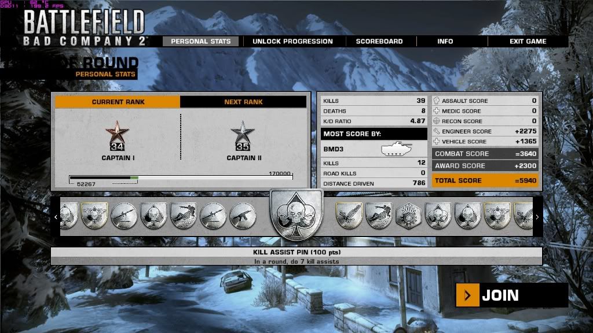Select the Next Rank tab

point(243,102)
